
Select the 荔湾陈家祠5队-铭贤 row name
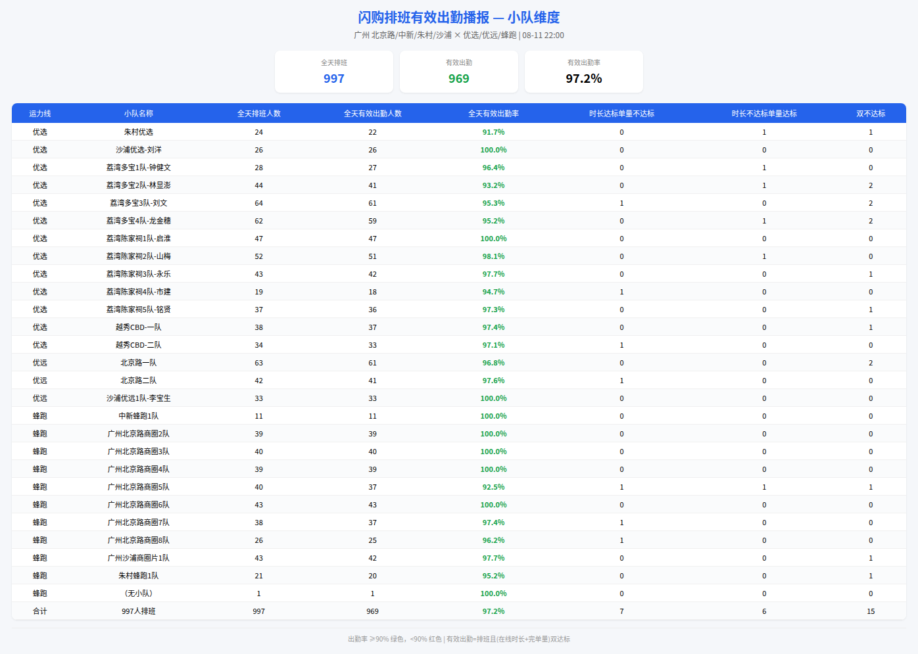[x=139, y=310]
